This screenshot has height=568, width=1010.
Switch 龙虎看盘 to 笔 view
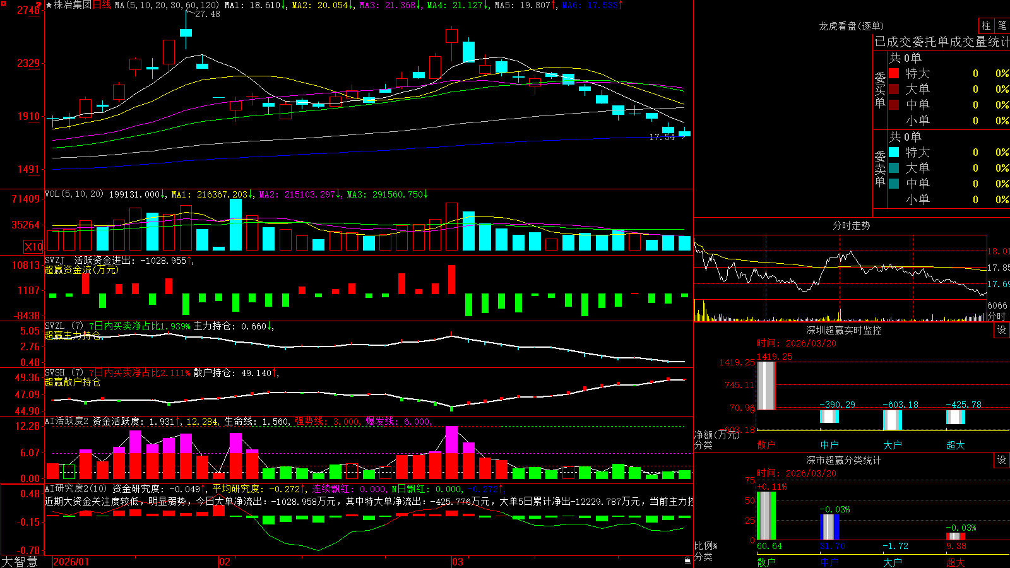1002,25
